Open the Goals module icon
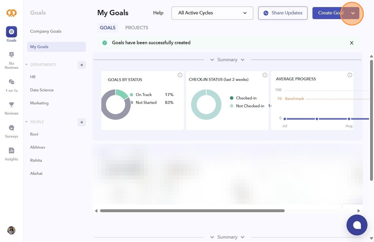Viewport: 374px width, 242px height. click(11, 32)
